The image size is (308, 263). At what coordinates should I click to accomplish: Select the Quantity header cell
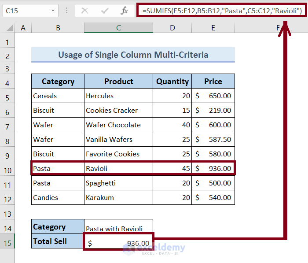tap(172, 81)
